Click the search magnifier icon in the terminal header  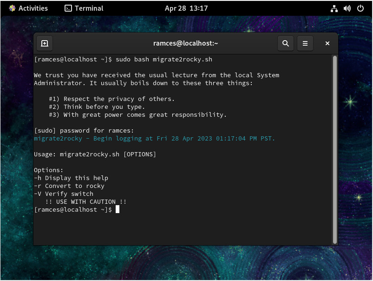click(x=286, y=43)
